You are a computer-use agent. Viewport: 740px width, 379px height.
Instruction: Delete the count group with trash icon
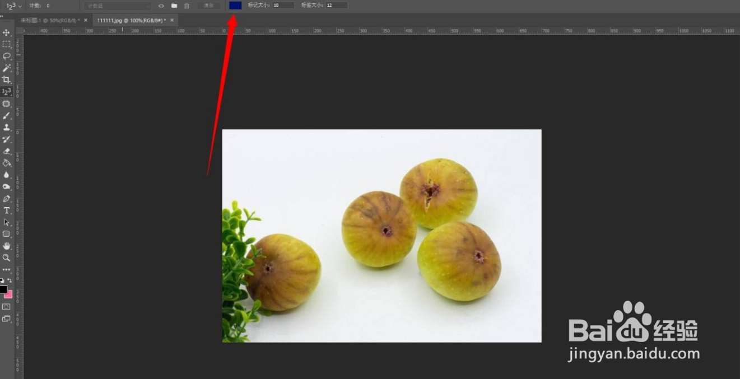[x=187, y=6]
